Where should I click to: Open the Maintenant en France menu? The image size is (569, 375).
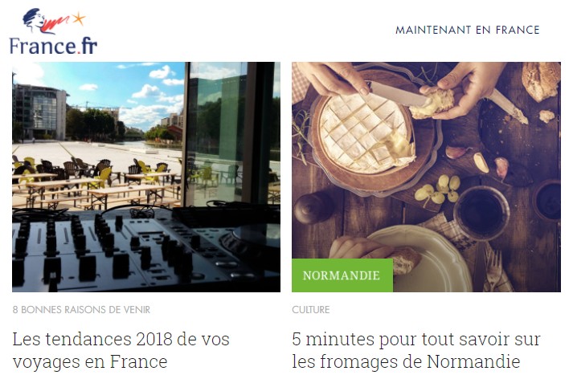468,30
